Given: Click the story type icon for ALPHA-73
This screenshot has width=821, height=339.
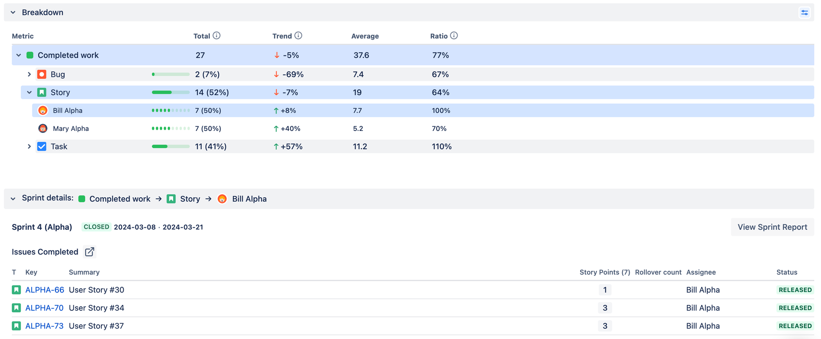Looking at the screenshot, I should coord(16,326).
